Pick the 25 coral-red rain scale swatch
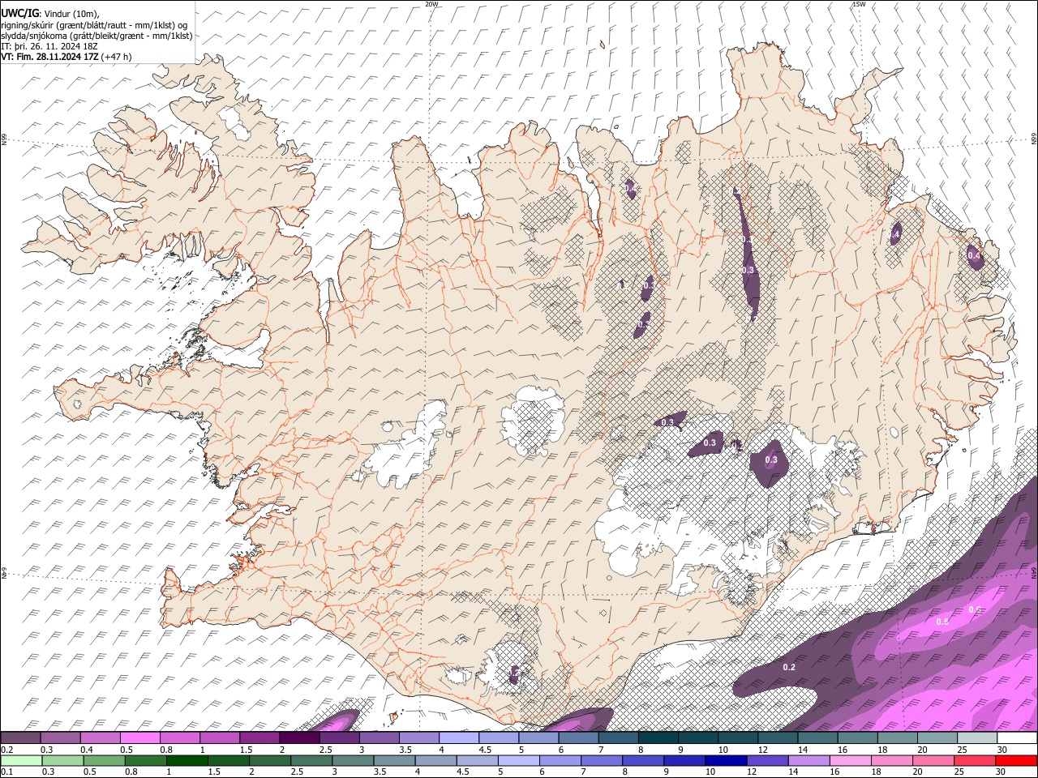Image resolution: width=1038 pixels, height=778 pixels. 976,760
